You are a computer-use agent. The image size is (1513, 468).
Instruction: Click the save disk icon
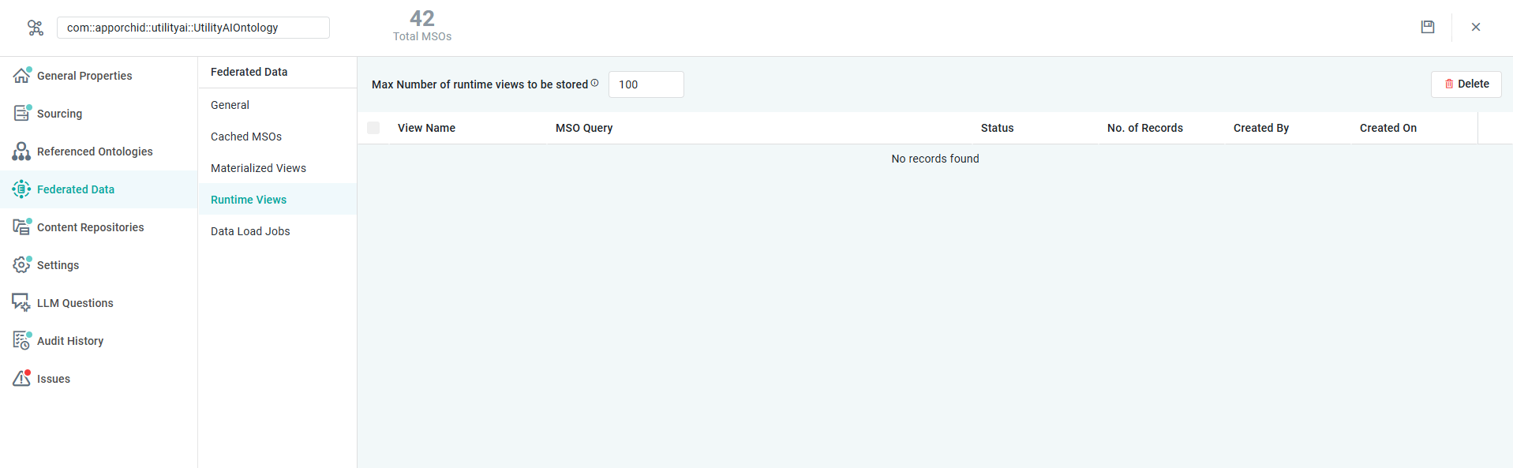(x=1427, y=27)
